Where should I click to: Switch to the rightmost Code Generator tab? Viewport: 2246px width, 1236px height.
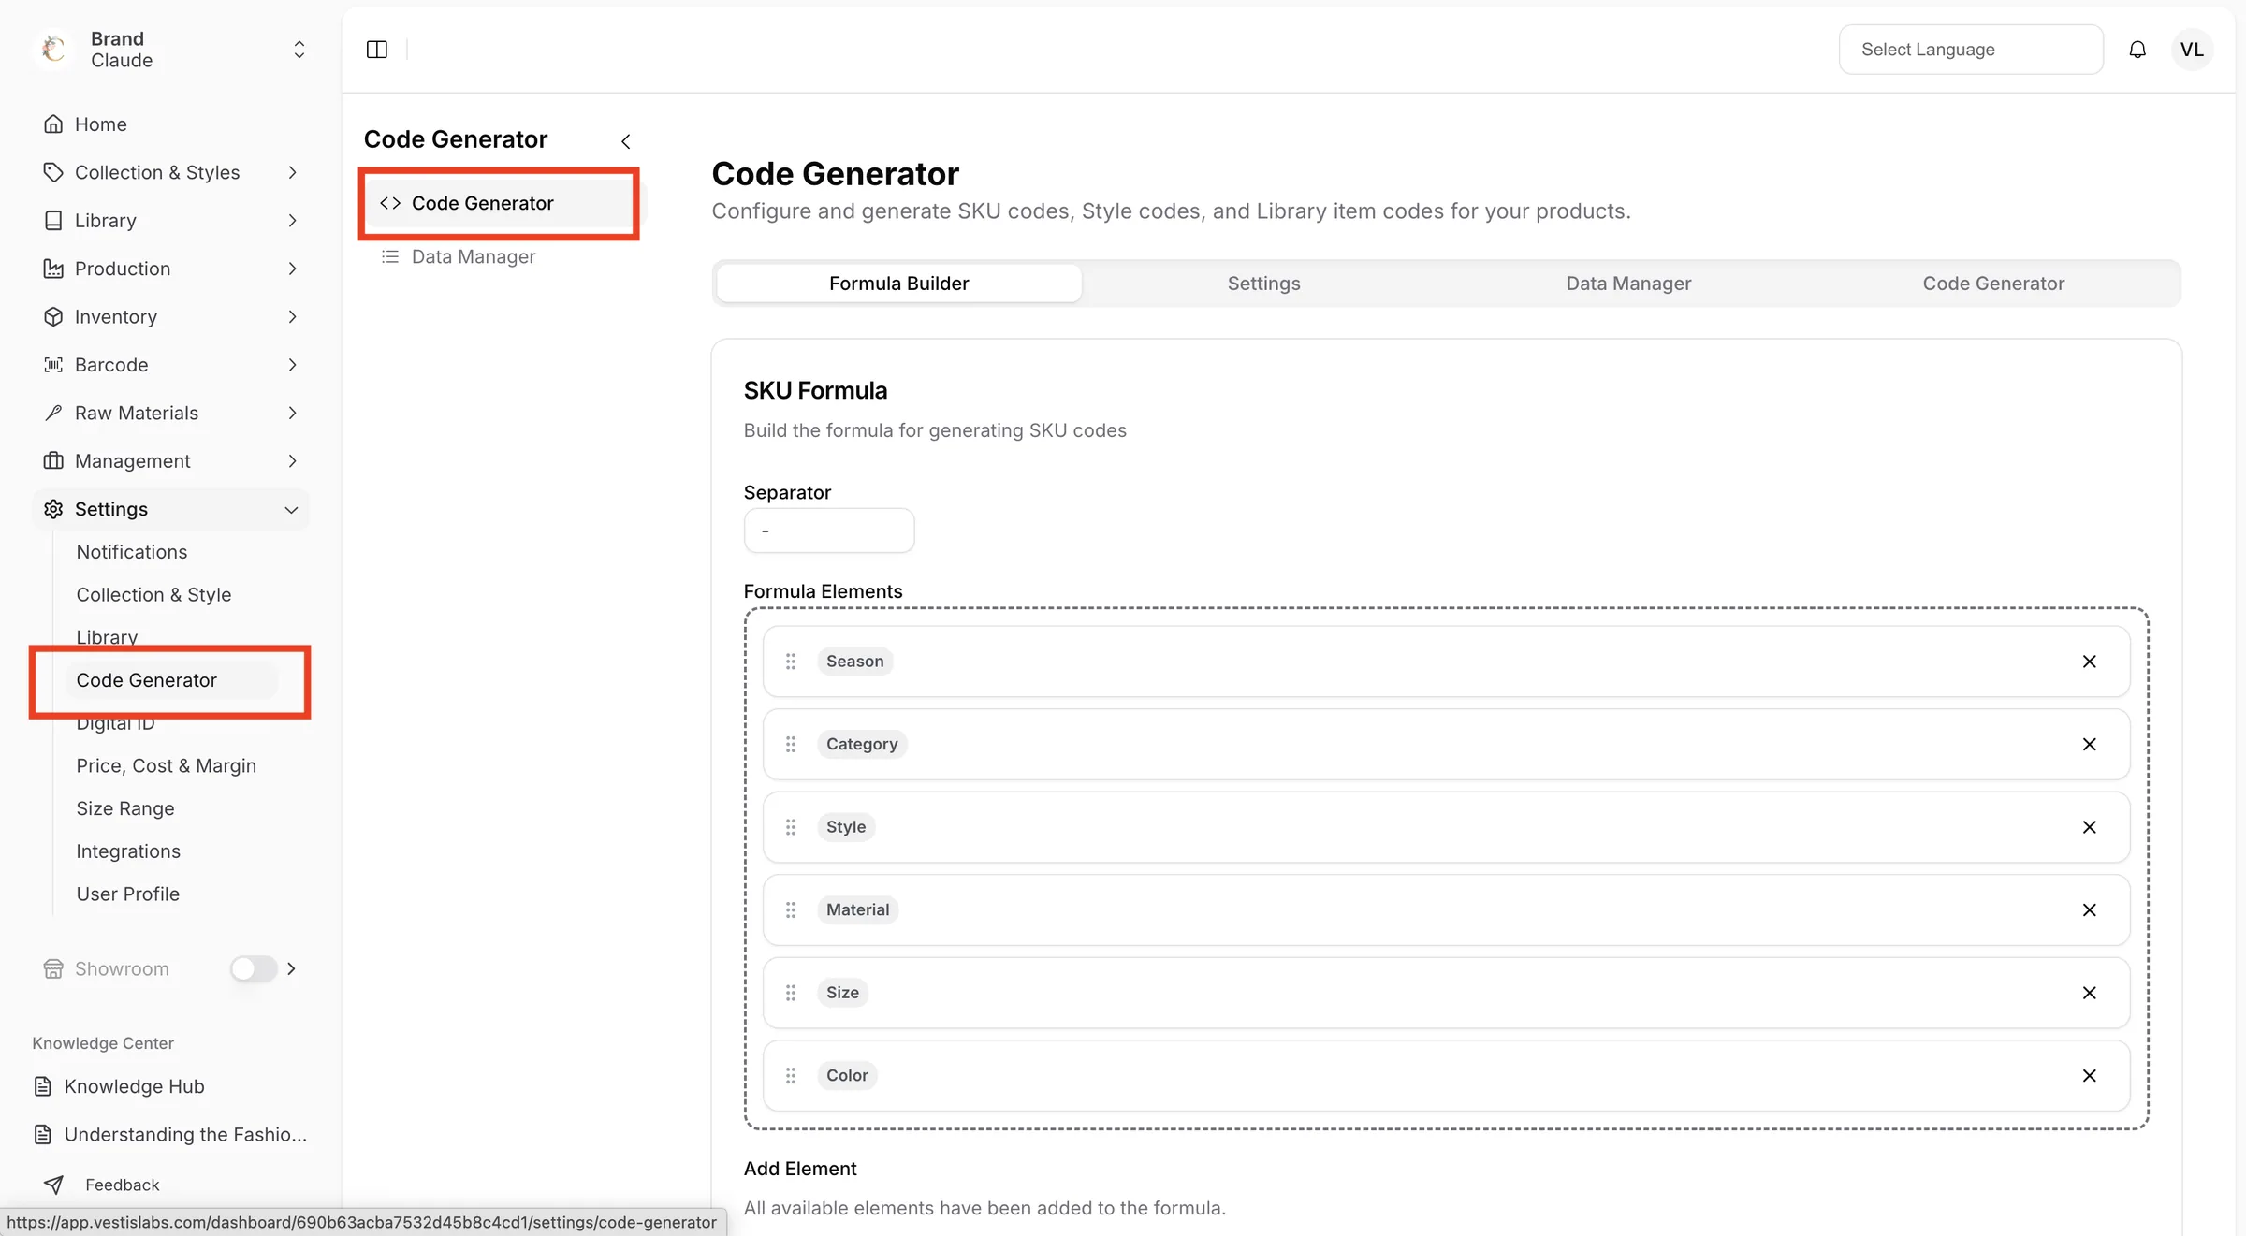click(1993, 284)
